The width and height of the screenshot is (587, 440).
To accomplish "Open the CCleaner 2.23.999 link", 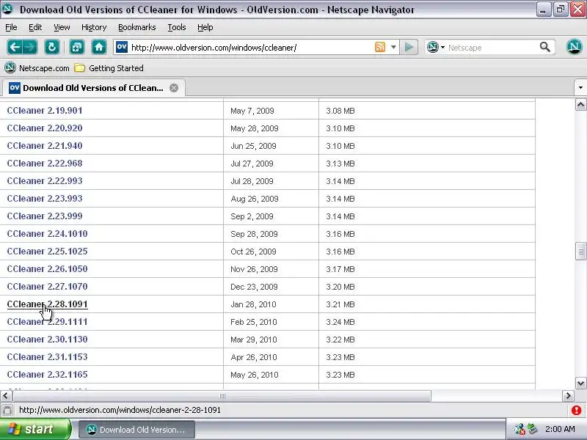I will click(x=45, y=216).
